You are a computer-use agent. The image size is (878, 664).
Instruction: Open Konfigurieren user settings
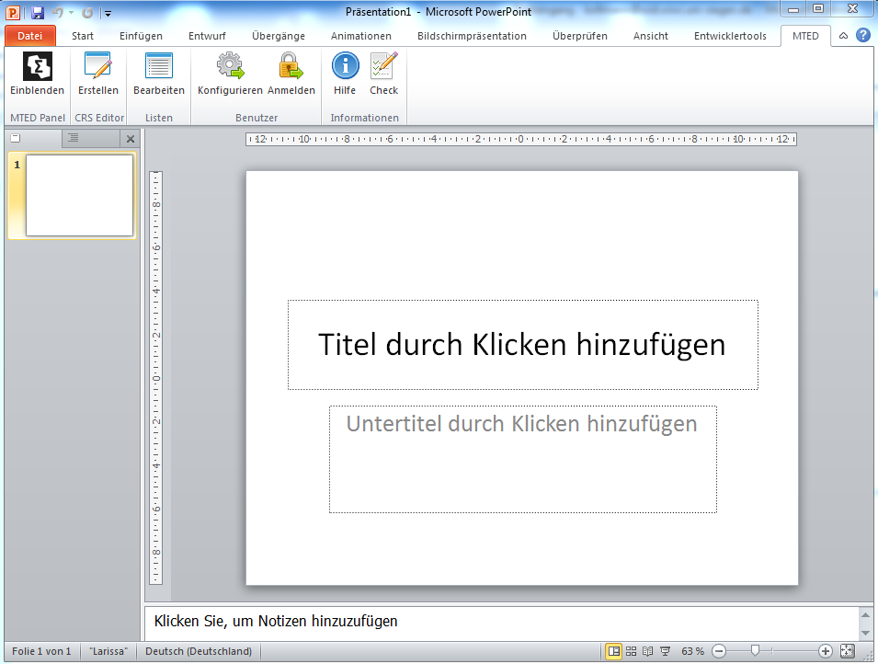pyautogui.click(x=230, y=74)
